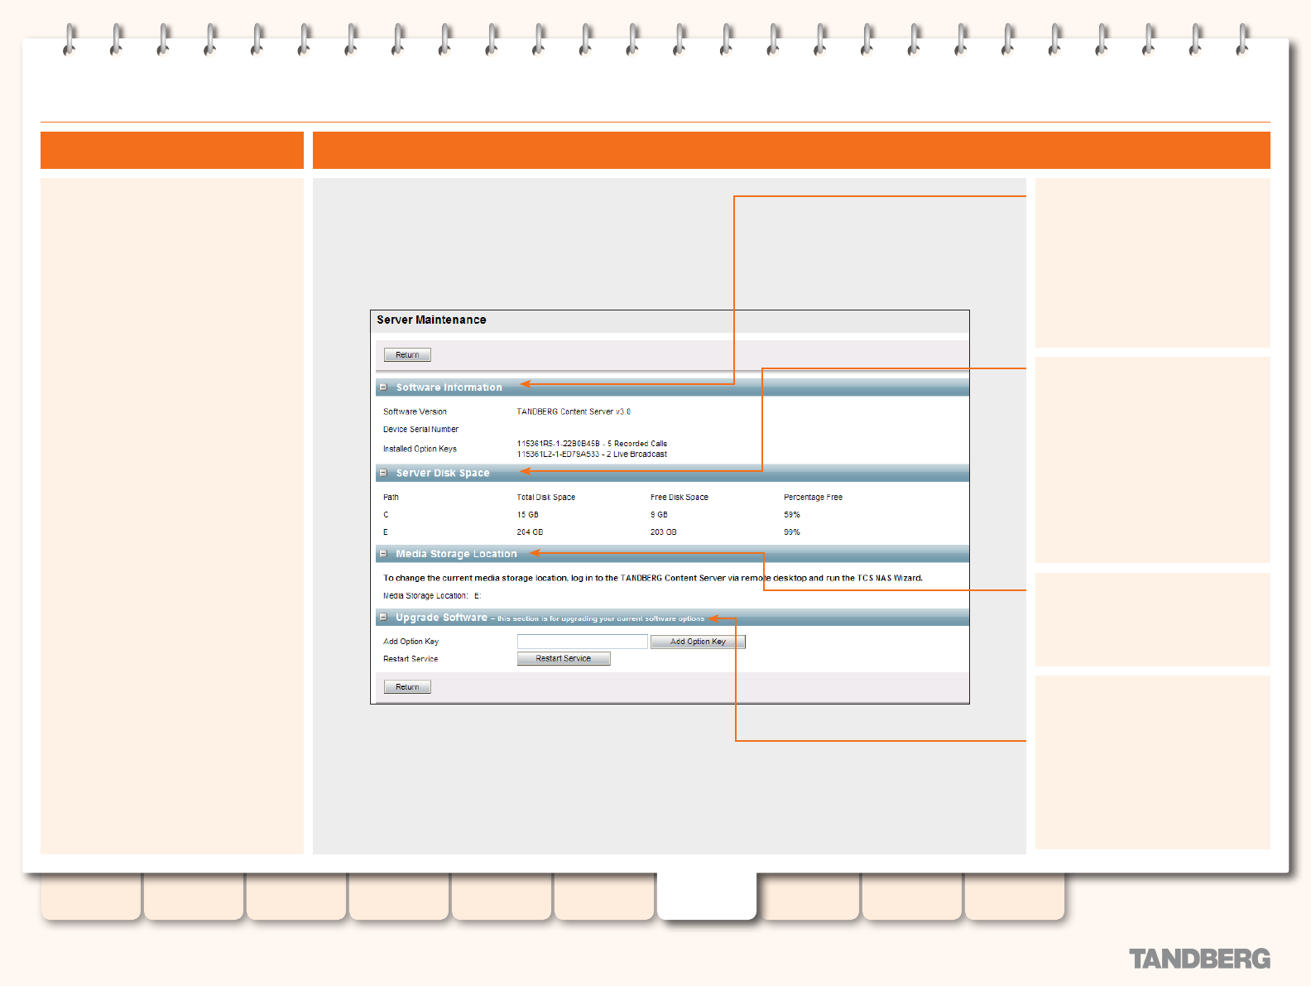Click the Return button above Software Information
This screenshot has height=986, width=1311.
point(407,355)
